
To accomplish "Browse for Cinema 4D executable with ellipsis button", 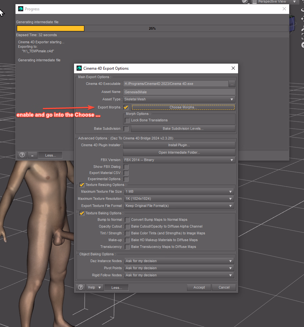I will pyautogui.click(x=232, y=84).
